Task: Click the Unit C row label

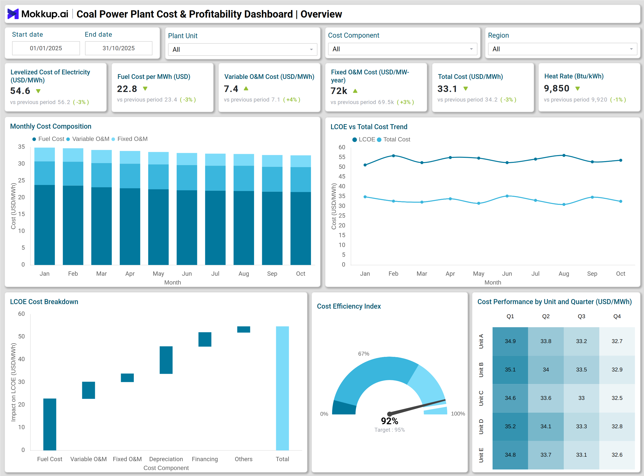Action: point(481,398)
